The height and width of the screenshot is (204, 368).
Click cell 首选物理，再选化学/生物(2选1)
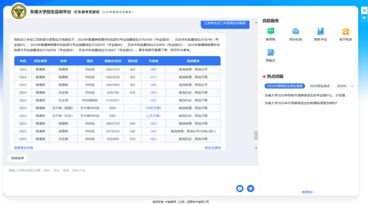click(193, 131)
